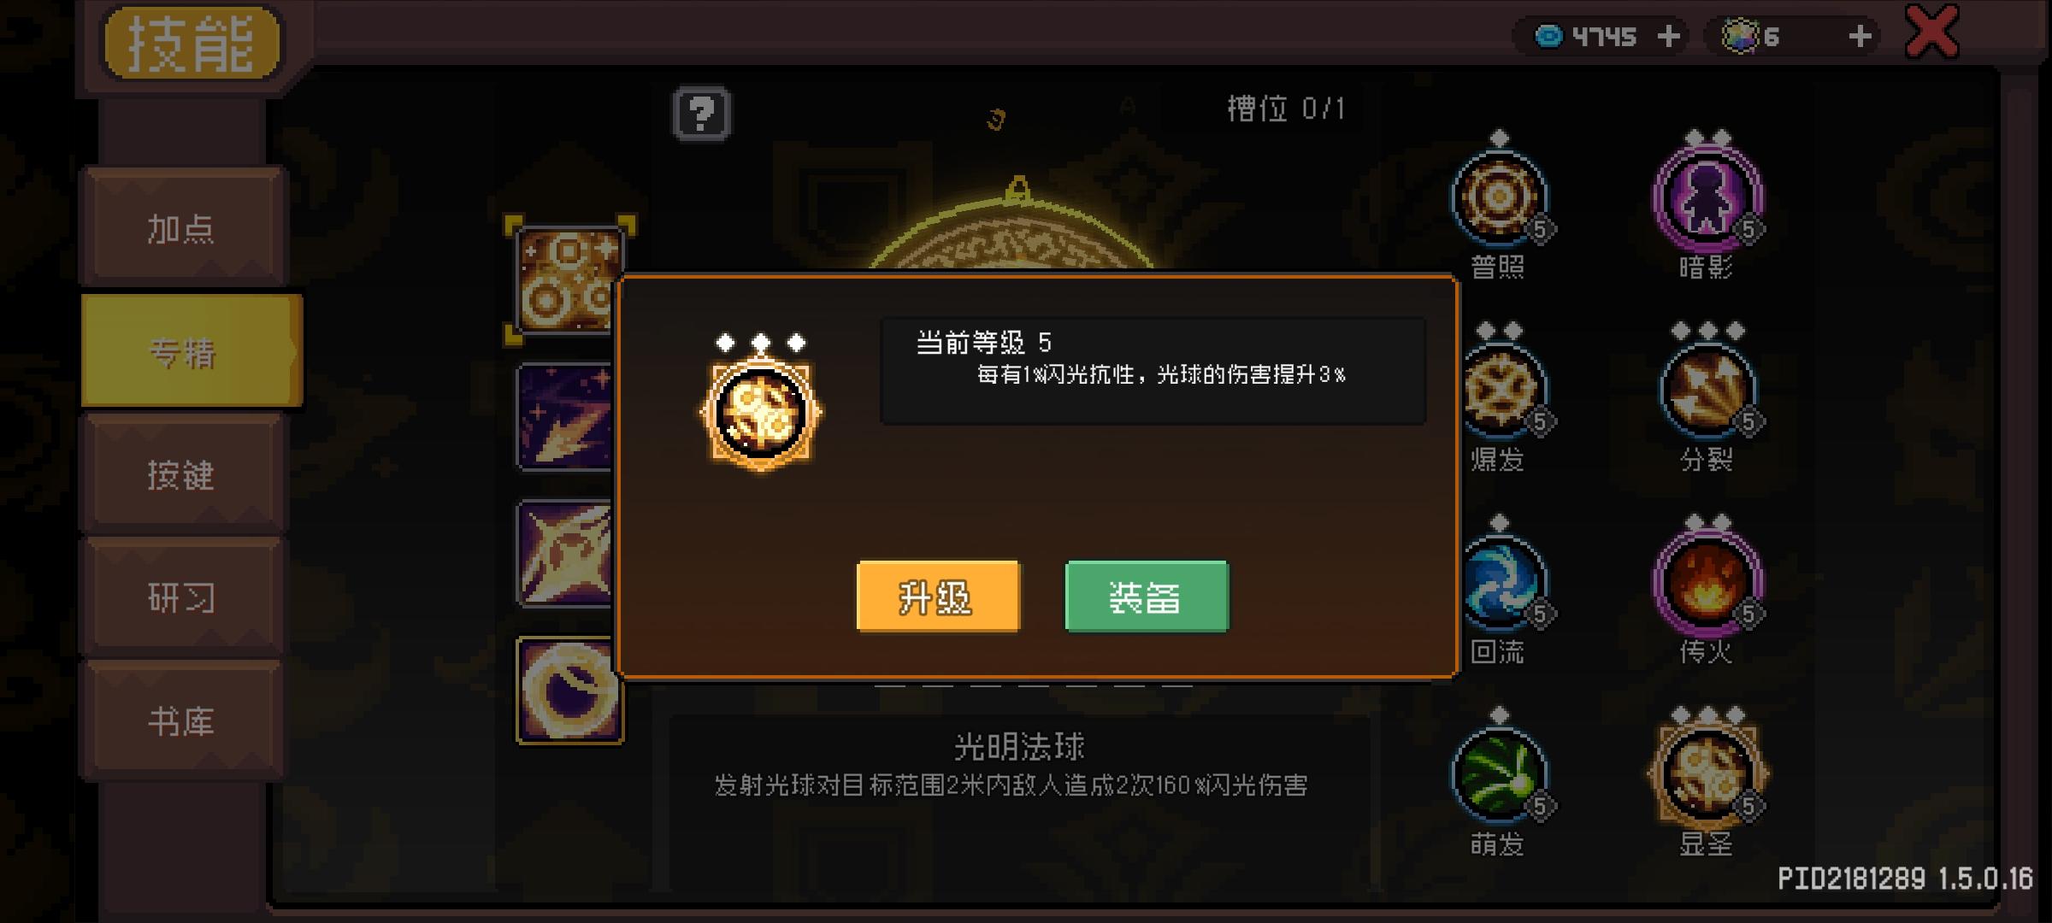Screen dimensions: 2052x923
Task: Switch to the 加点 tab
Action: 182,228
